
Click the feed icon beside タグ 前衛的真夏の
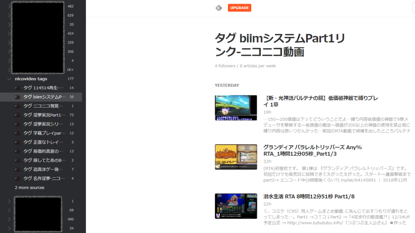(17, 151)
